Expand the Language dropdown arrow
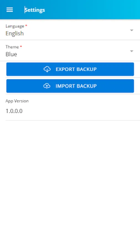 [x=132, y=30]
